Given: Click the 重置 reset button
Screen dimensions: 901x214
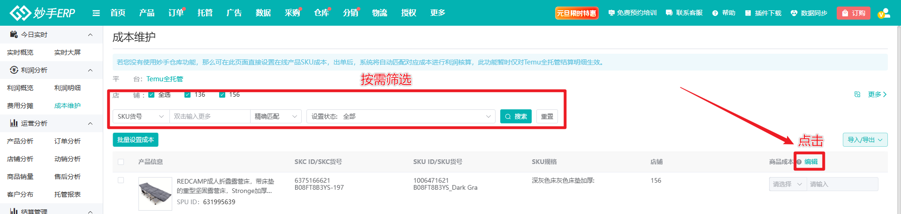Looking at the screenshot, I should coord(547,116).
